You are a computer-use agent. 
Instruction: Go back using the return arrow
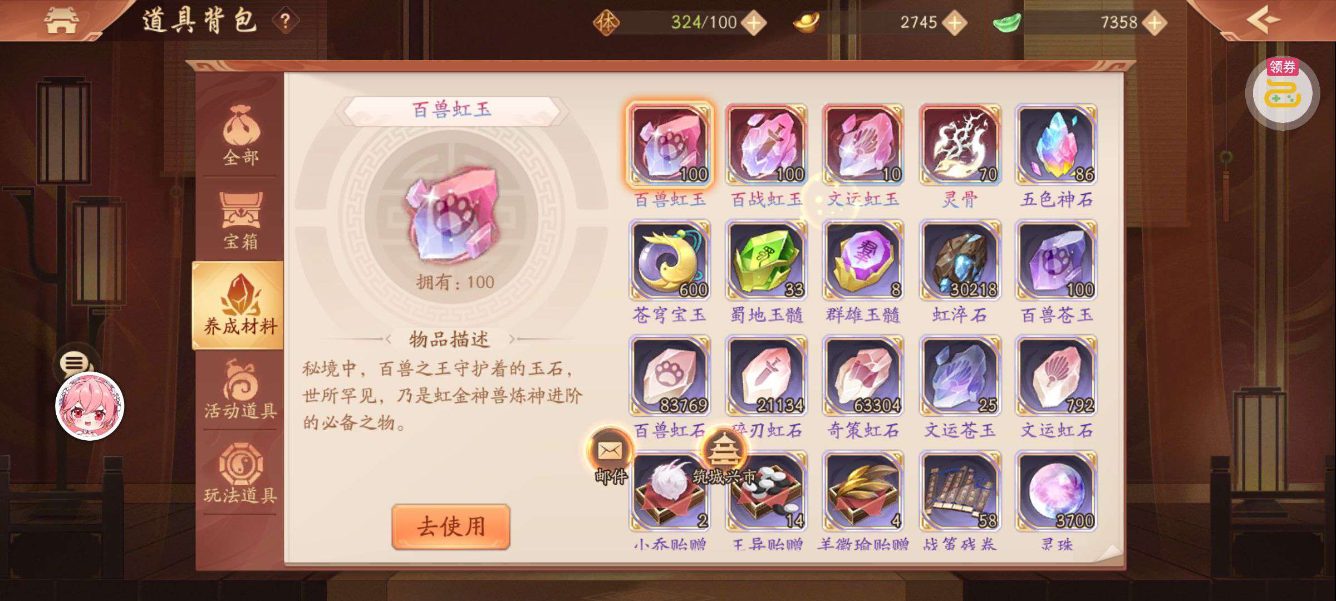point(1264,20)
